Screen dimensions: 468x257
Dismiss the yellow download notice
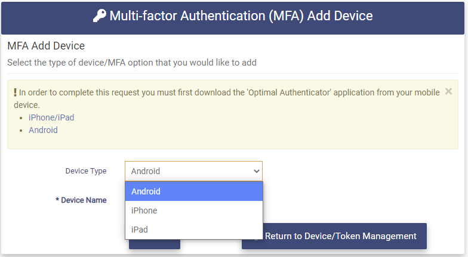pyautogui.click(x=448, y=92)
